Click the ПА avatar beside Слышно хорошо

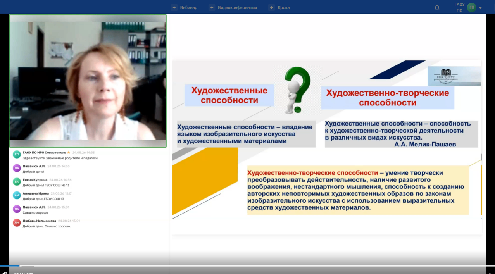pos(17,209)
